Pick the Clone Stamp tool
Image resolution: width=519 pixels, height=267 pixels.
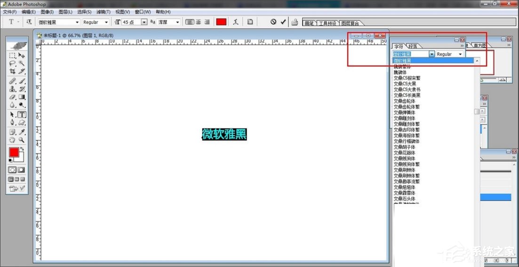click(13, 89)
